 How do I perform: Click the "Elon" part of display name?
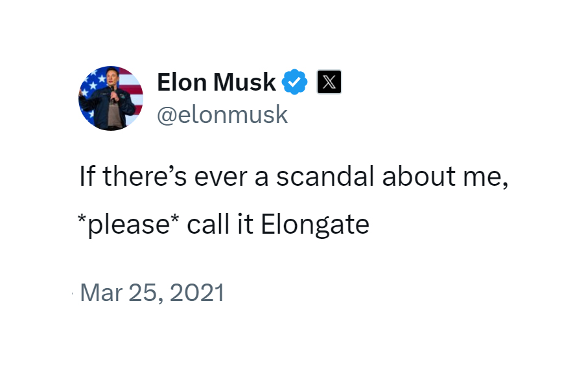tap(182, 83)
